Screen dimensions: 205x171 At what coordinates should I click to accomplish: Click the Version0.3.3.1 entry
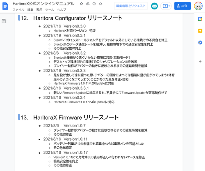click(66, 88)
